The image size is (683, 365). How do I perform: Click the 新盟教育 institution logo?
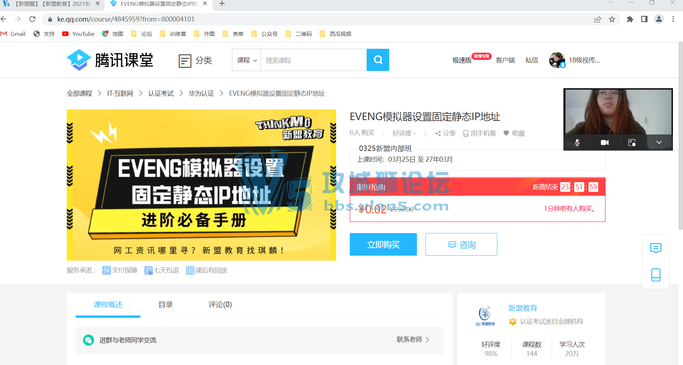(x=485, y=316)
